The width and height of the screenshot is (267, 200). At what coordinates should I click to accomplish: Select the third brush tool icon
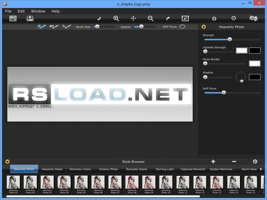click(67, 27)
